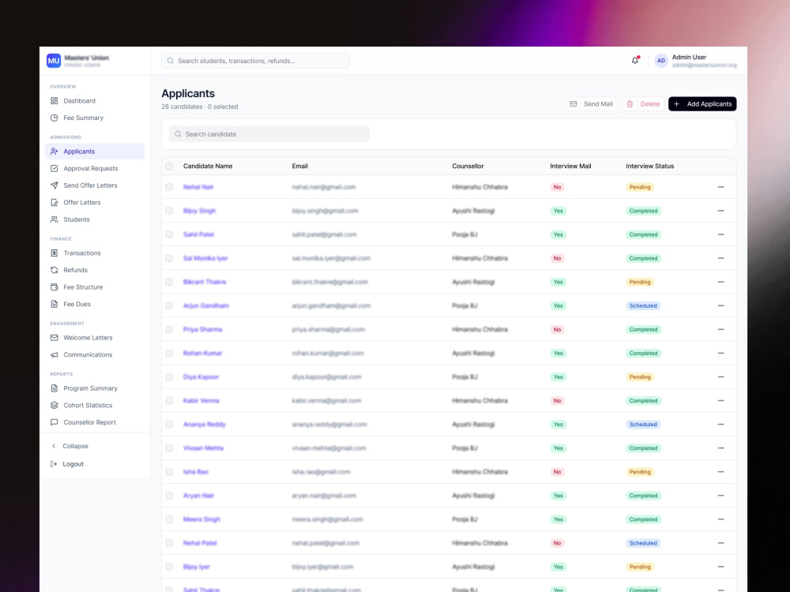Open row actions for Arjun Gandham
Viewport: 790px width, 592px height.
point(721,305)
